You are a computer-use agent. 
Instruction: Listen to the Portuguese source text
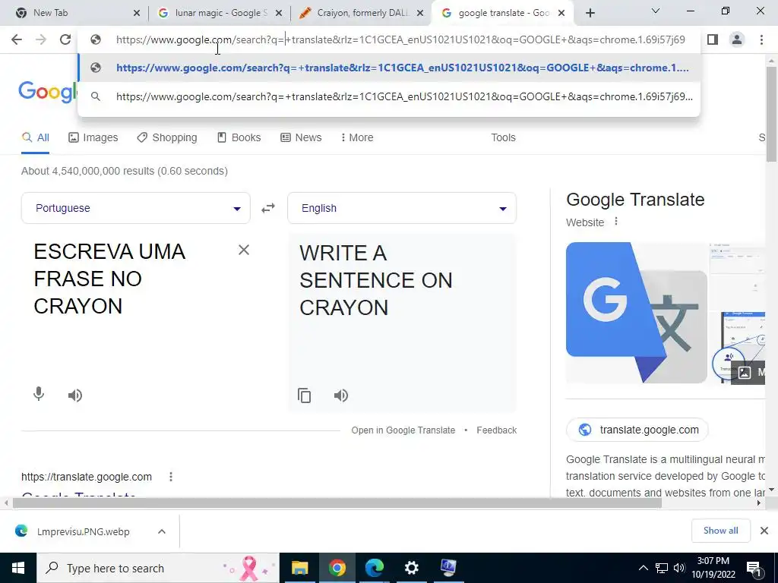pyautogui.click(x=75, y=395)
